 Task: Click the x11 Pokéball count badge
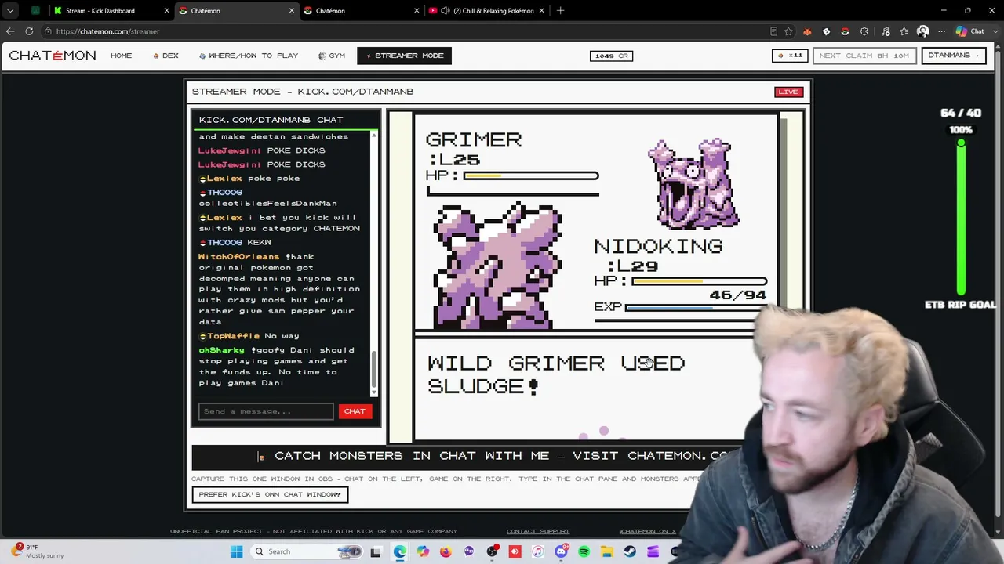point(790,56)
